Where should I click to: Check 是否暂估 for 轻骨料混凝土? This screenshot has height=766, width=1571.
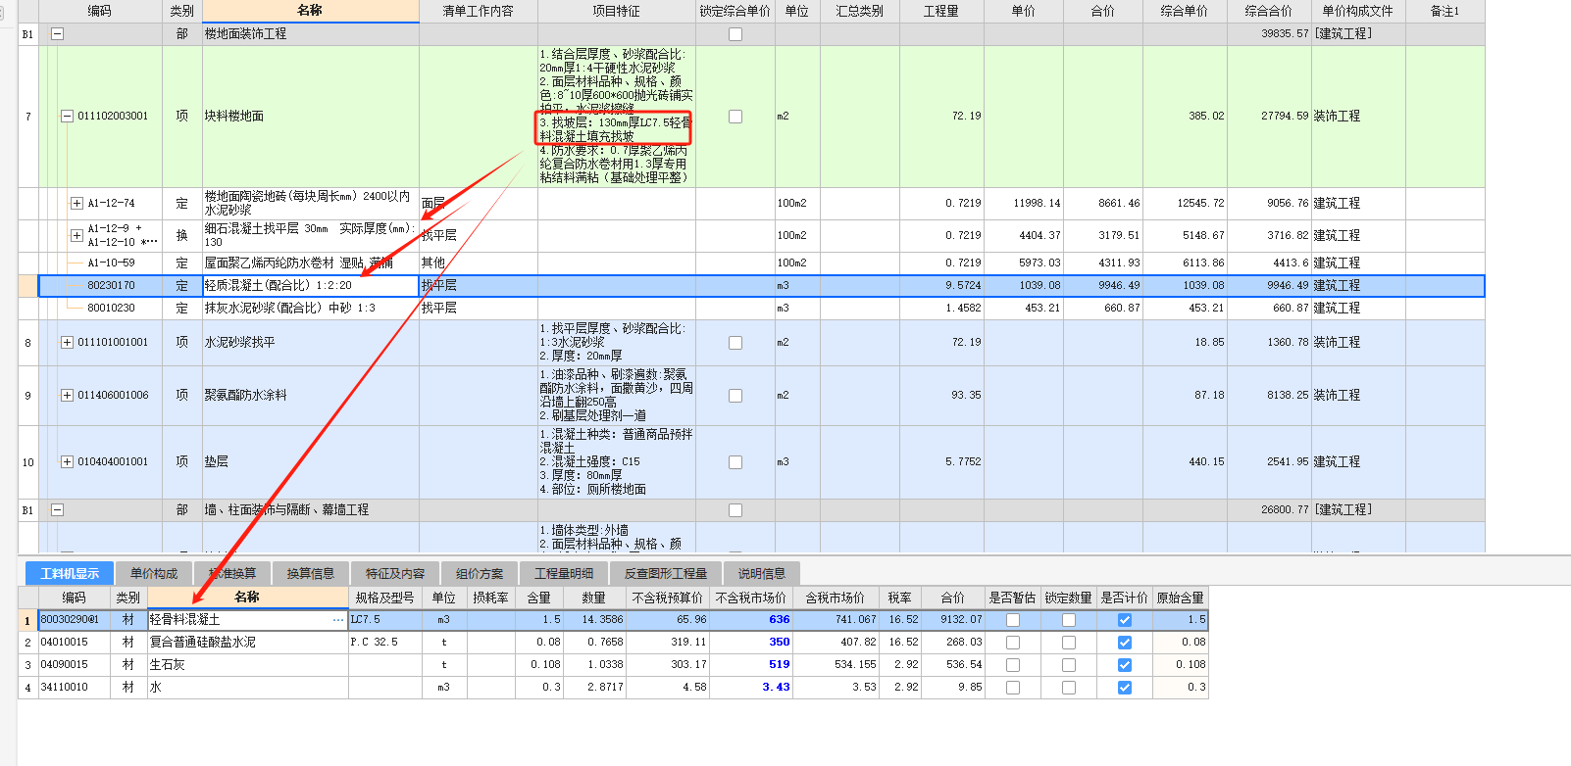[1013, 620]
